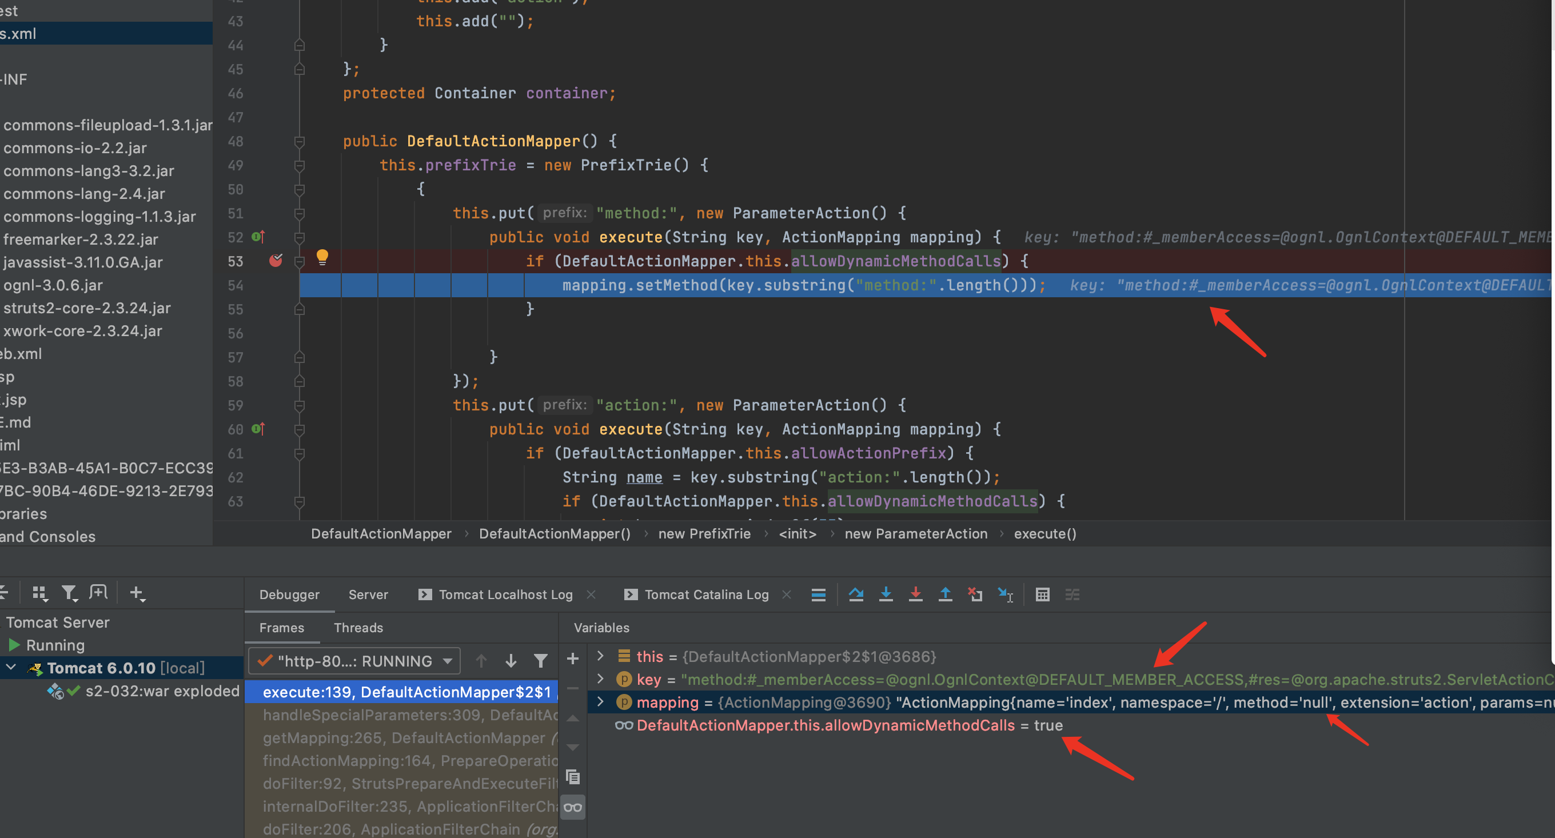Open the Tomcat Catalina Log tab
1555x838 pixels.
click(x=707, y=594)
